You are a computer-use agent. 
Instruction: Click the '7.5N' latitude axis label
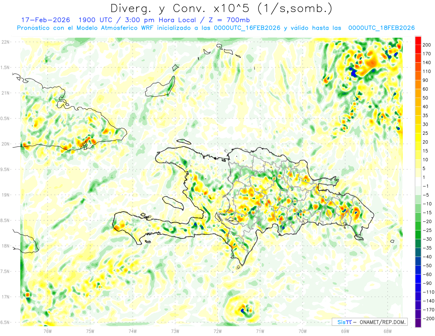point(5,271)
